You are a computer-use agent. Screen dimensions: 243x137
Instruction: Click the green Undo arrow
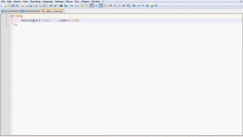tap(51, 6)
